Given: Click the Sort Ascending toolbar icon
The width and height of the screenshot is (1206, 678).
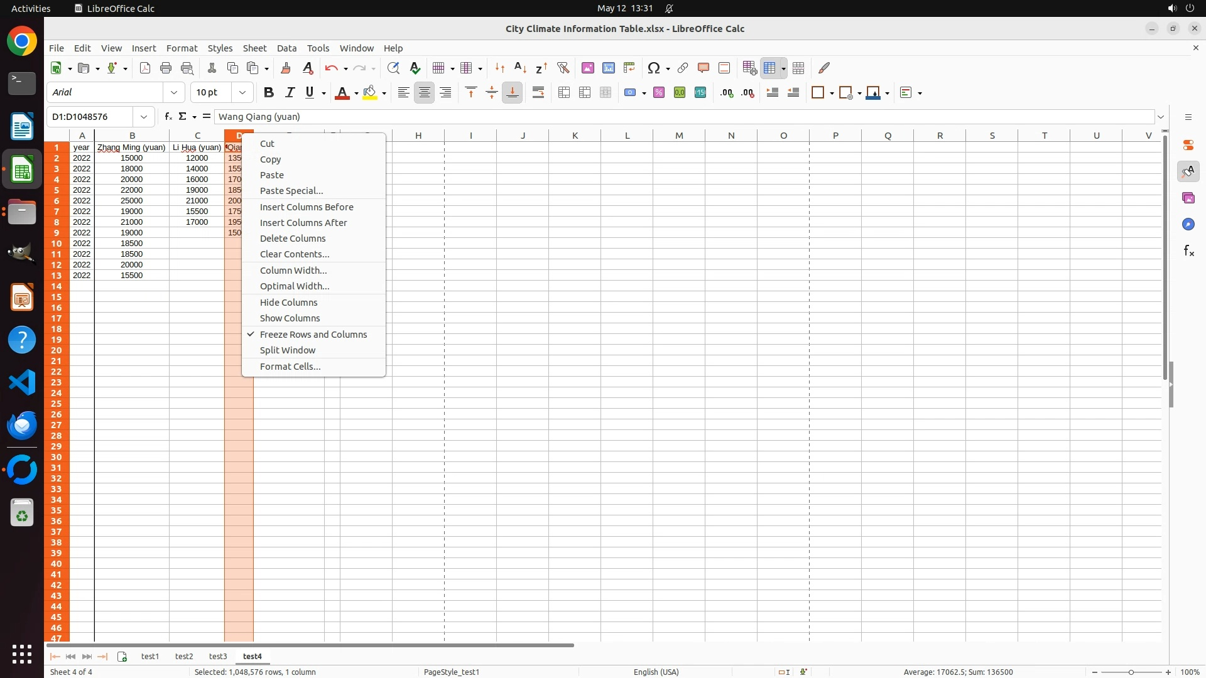Looking at the screenshot, I should [x=520, y=68].
